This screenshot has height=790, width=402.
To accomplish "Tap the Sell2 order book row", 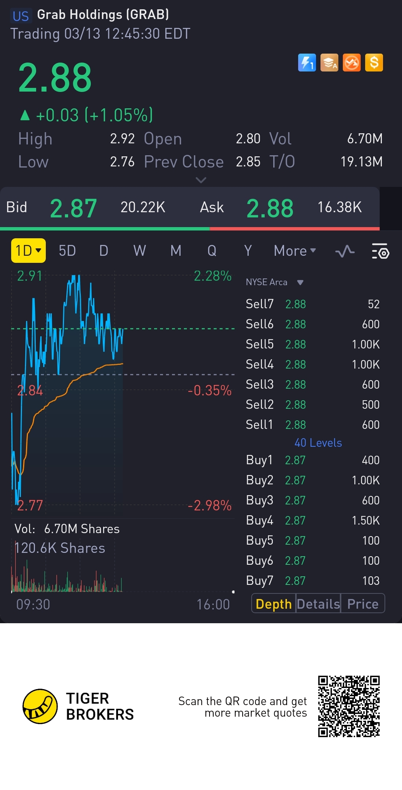I will click(x=313, y=405).
